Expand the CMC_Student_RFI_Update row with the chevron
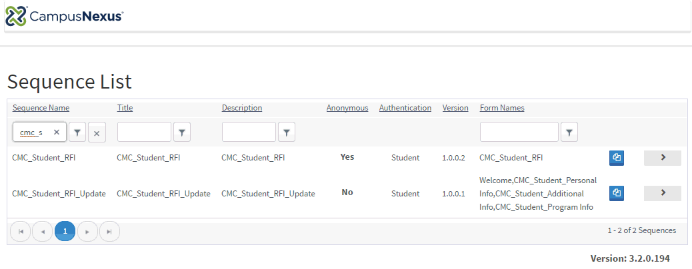Image resolution: width=692 pixels, height=269 pixels. coord(662,193)
